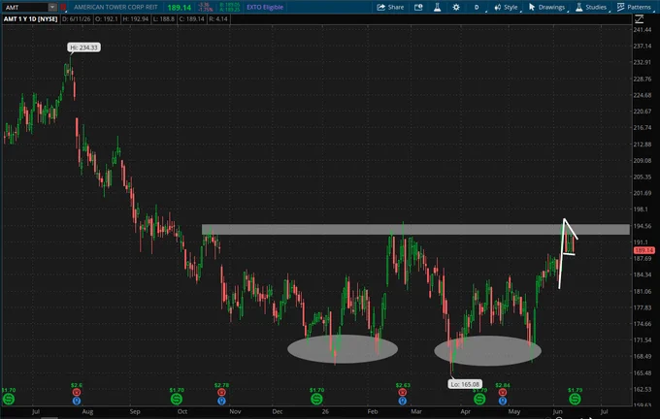Click the $1.70 dividend icon near October
The height and width of the screenshot is (419, 660).
point(177,399)
